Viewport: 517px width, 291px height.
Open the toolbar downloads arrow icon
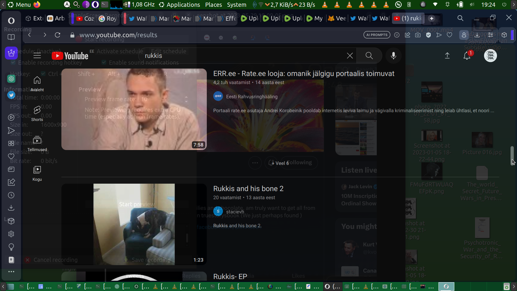click(477, 35)
